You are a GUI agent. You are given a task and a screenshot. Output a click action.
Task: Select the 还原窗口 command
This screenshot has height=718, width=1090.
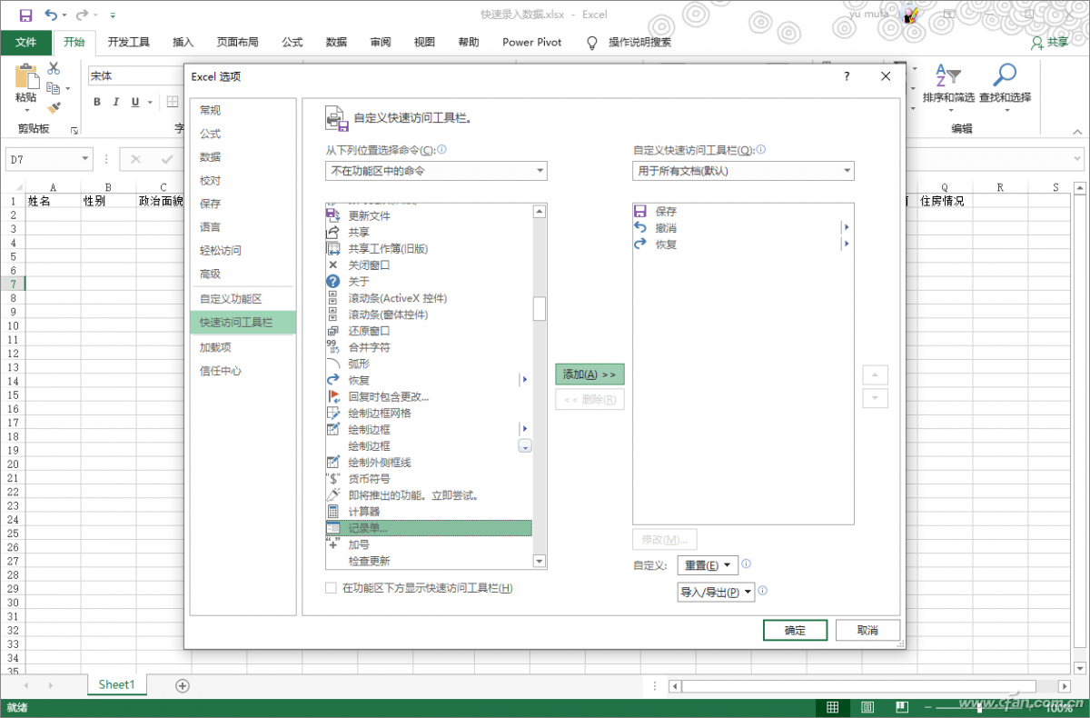[428, 331]
